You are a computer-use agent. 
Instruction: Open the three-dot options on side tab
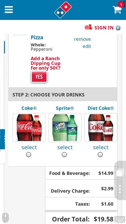pos(120,189)
